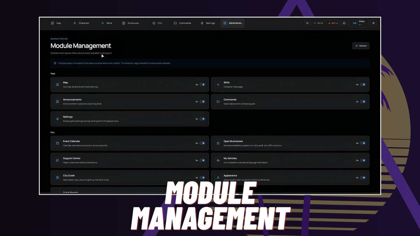The image size is (420, 236).
Task: Click the Event Calendar module icon
Action: [x=57, y=143]
